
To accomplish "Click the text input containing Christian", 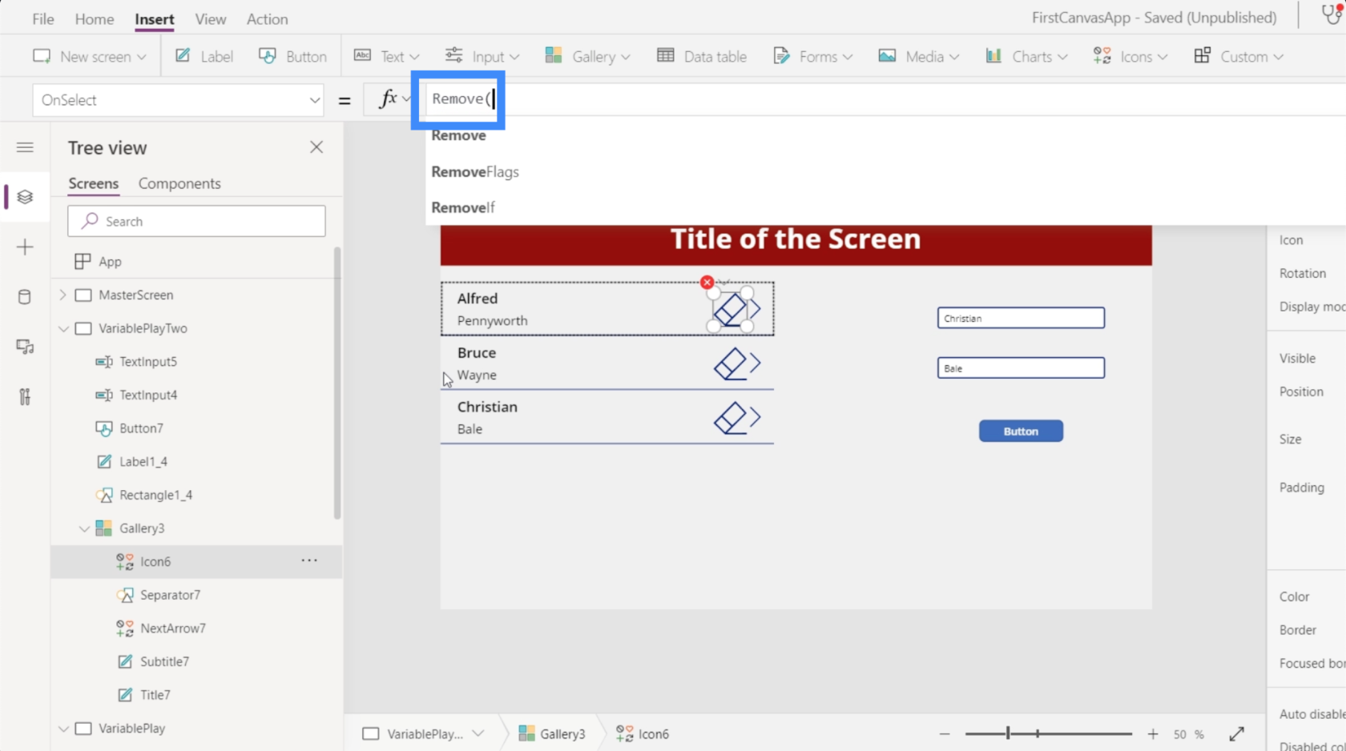I will pos(1021,318).
